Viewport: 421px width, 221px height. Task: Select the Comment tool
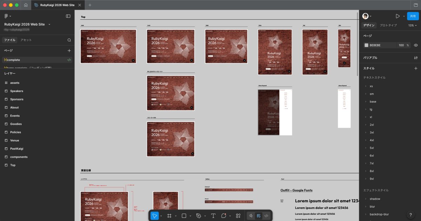click(224, 216)
